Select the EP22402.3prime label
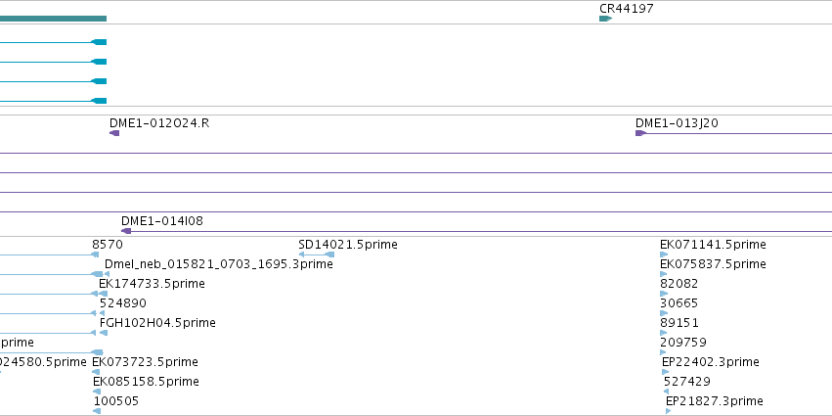The height and width of the screenshot is (416, 832). tap(711, 362)
